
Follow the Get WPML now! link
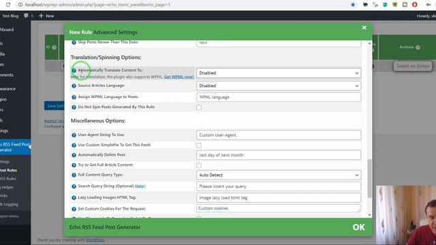pyautogui.click(x=178, y=77)
